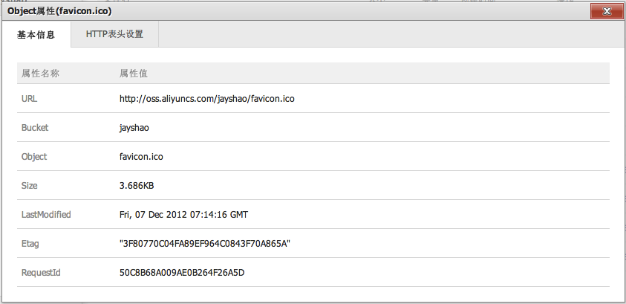Select the Etag hash value starting 3F80770
Viewport: 626px width, 304px height.
(x=204, y=244)
